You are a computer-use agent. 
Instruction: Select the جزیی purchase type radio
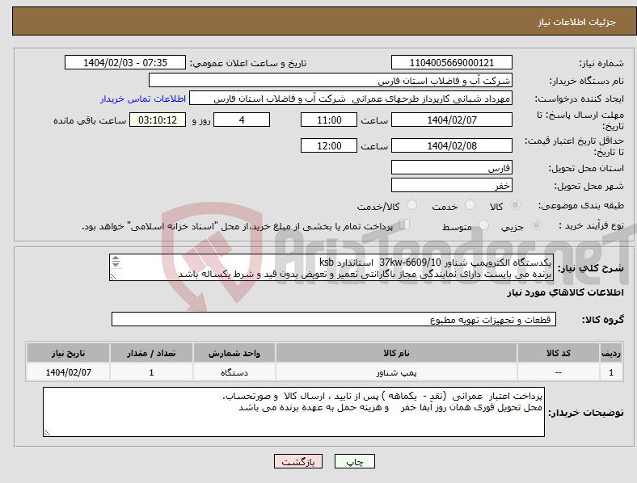tap(536, 225)
